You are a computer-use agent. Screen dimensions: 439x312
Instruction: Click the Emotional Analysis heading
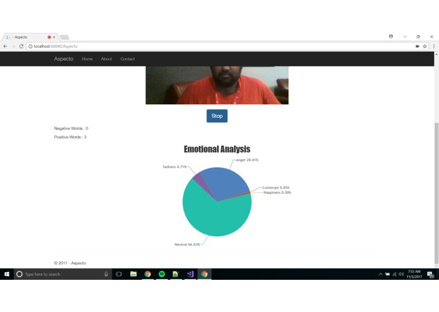point(217,149)
